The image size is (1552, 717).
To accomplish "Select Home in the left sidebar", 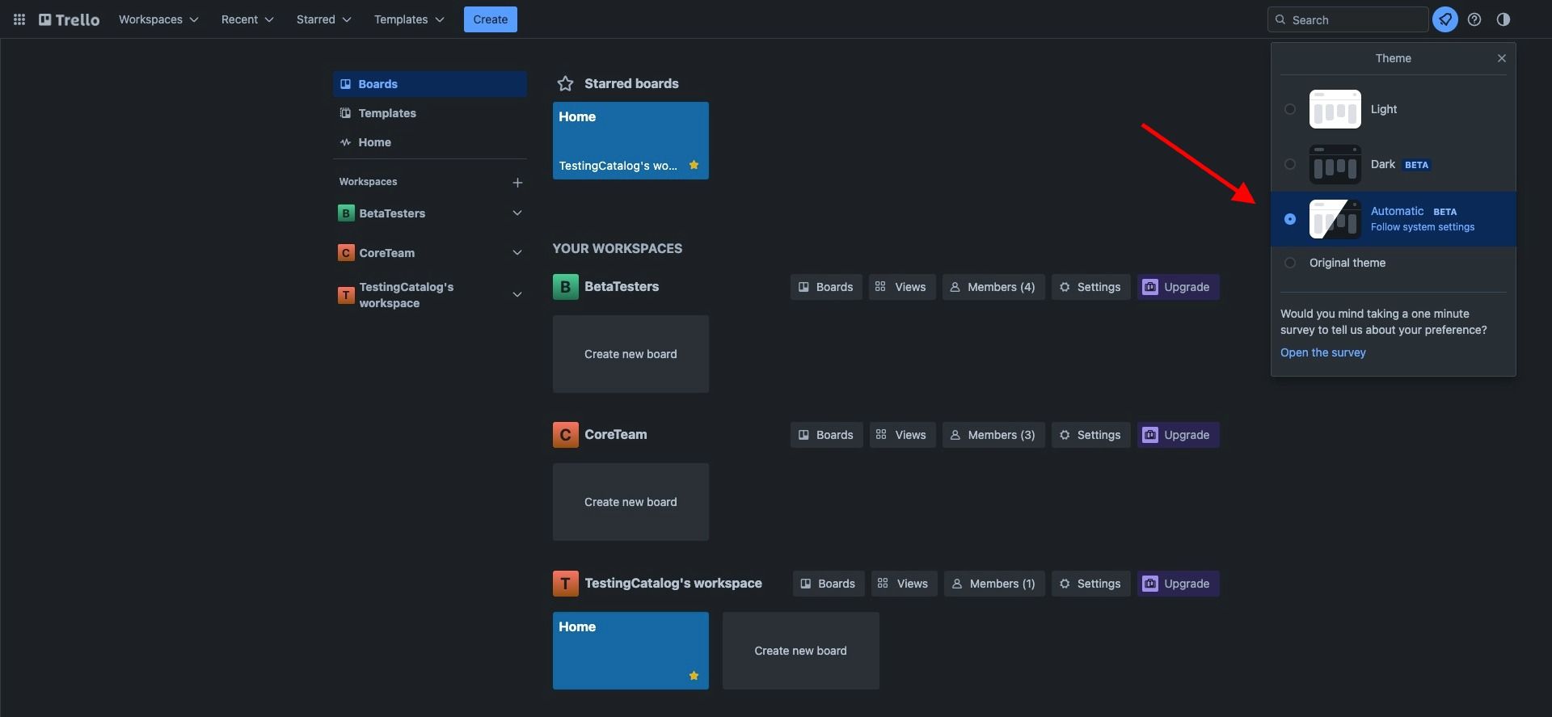I will tap(430, 142).
